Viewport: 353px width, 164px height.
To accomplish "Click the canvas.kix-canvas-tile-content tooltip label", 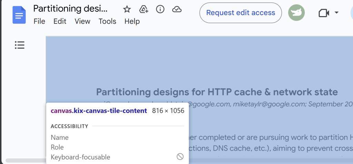I will point(99,111).
